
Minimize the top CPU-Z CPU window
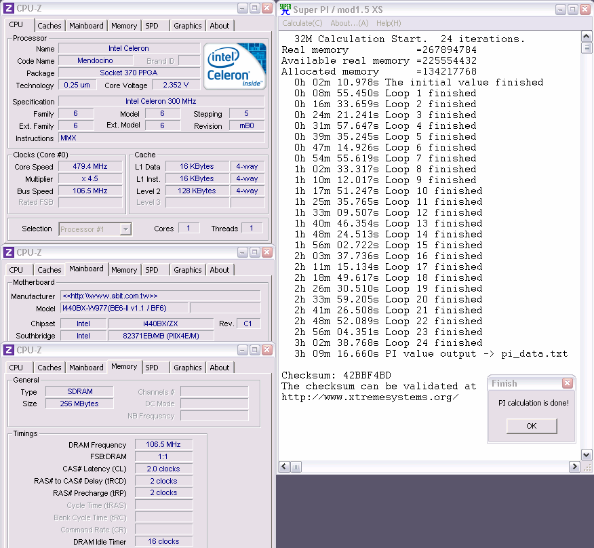pos(243,8)
